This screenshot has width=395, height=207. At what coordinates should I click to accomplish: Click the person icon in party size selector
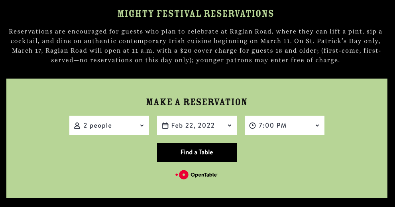77,126
